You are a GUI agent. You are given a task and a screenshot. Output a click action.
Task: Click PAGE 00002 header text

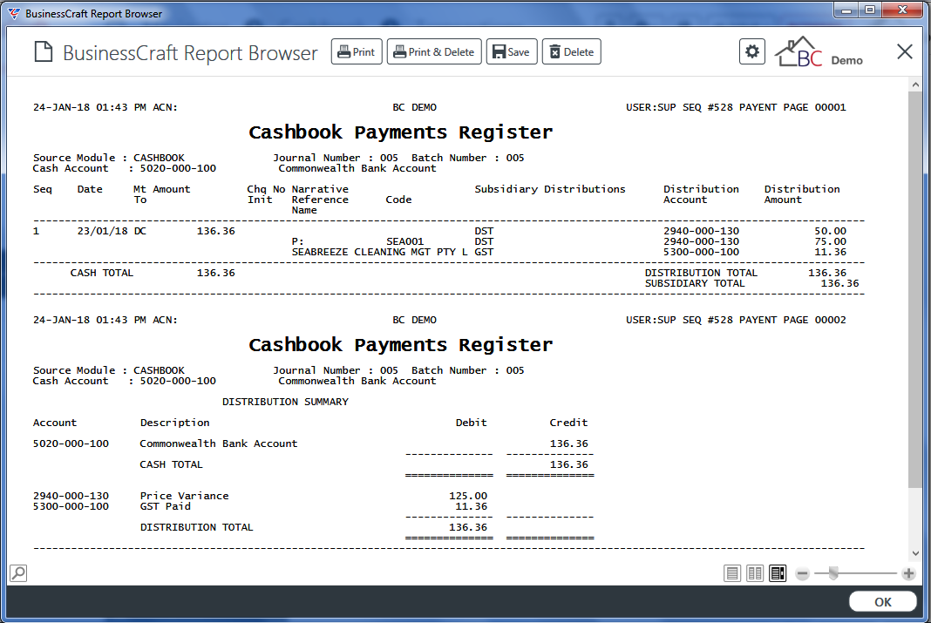tap(814, 320)
